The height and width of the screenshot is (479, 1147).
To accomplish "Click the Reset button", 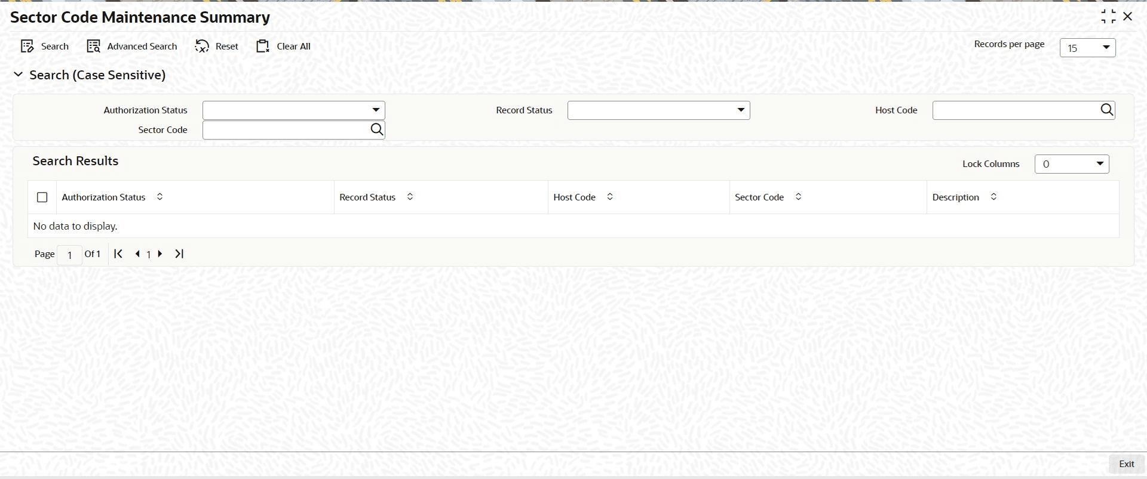I will (x=216, y=47).
